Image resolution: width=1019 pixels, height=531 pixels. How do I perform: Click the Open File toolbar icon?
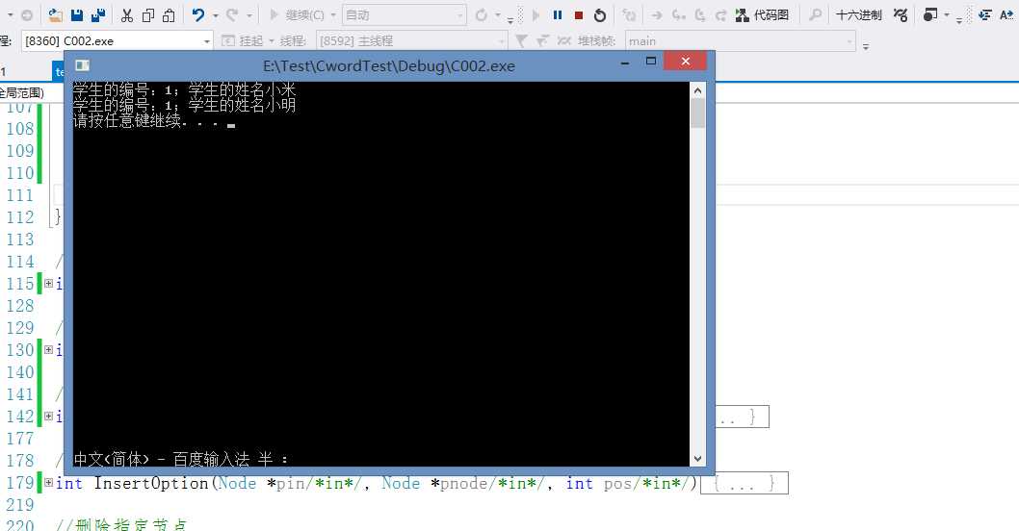point(55,15)
